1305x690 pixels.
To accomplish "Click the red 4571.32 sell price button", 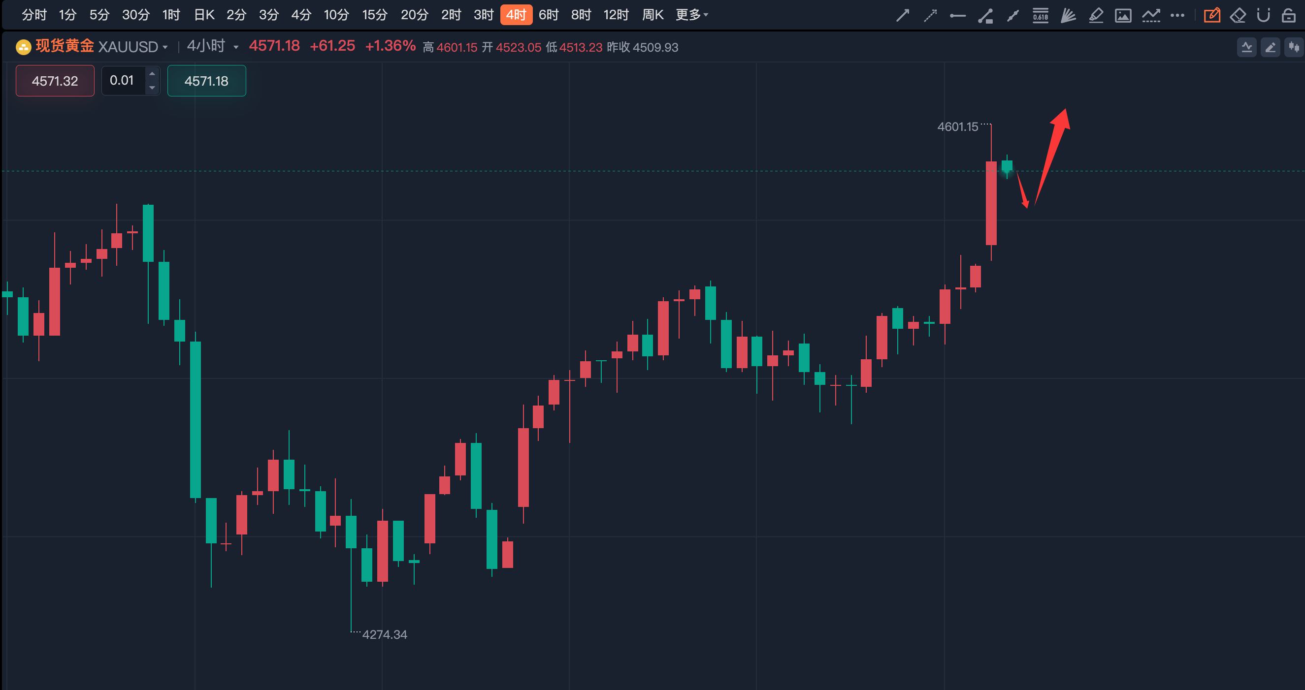I will (x=55, y=81).
